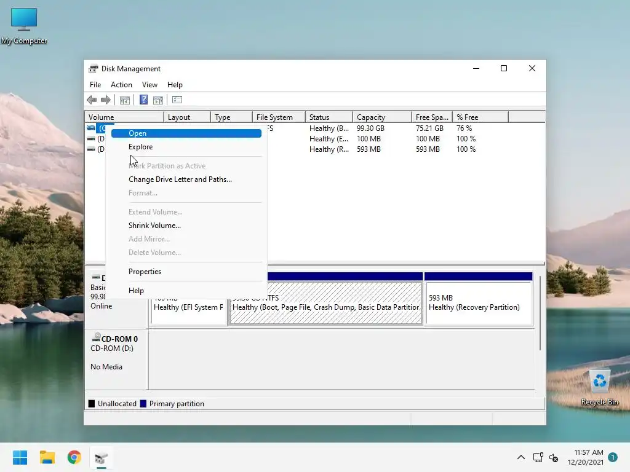Click the Forward arrow toolbar icon
Screen dimensions: 630x472
click(x=106, y=100)
